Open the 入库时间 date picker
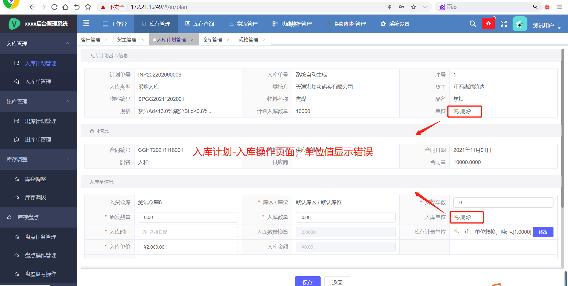This screenshot has height=286, width=568. (x=188, y=232)
